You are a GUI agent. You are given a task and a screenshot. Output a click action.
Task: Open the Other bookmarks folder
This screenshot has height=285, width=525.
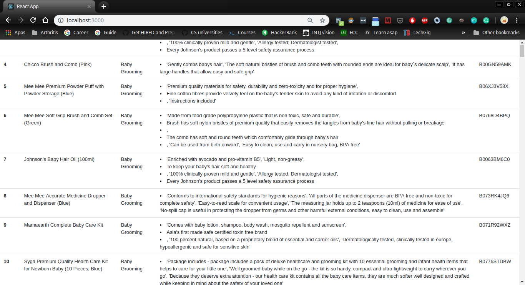tap(496, 33)
